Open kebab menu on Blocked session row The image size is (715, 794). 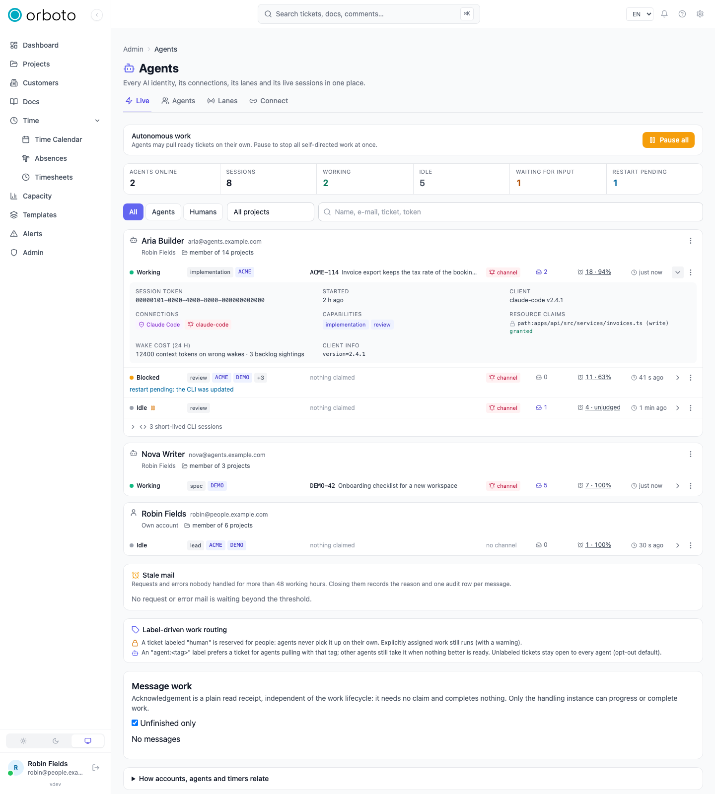point(691,378)
